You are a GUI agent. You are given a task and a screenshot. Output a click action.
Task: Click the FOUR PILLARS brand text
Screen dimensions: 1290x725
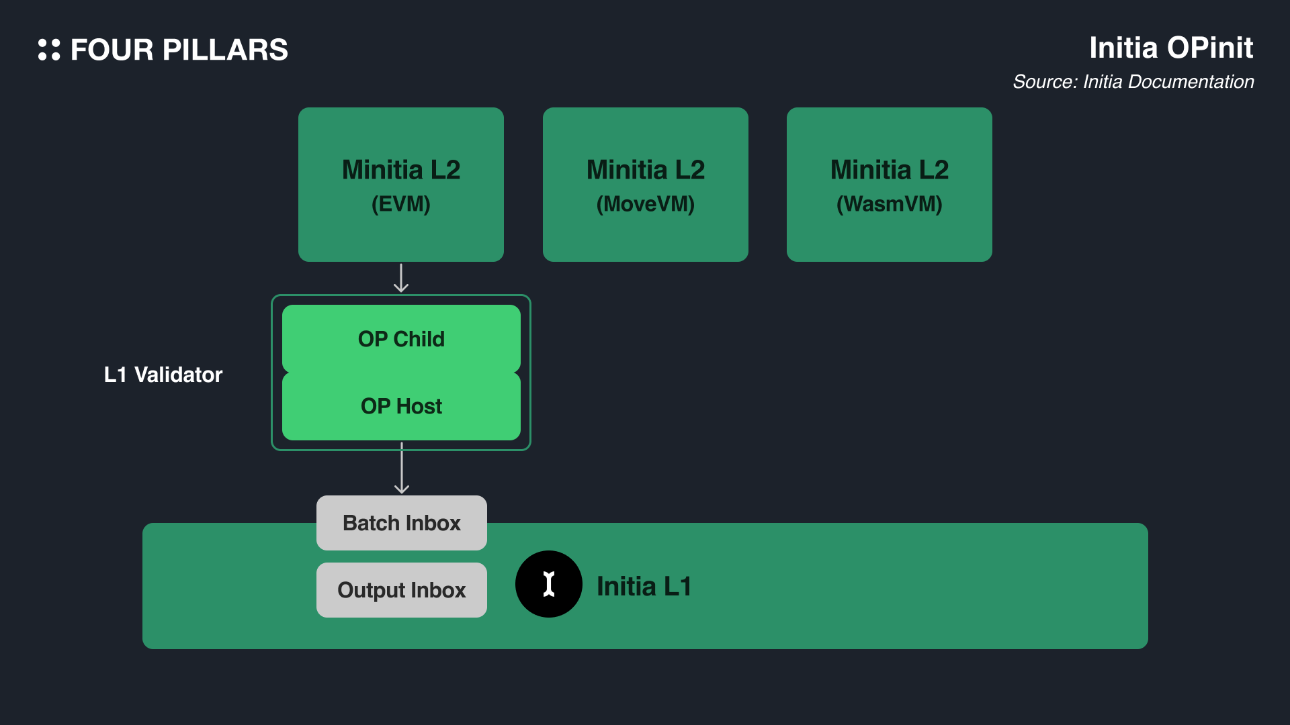point(179,50)
